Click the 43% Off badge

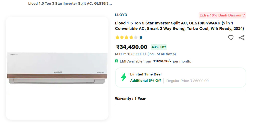(159, 47)
